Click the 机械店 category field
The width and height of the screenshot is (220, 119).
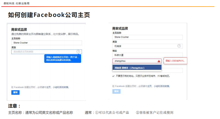[148, 46]
